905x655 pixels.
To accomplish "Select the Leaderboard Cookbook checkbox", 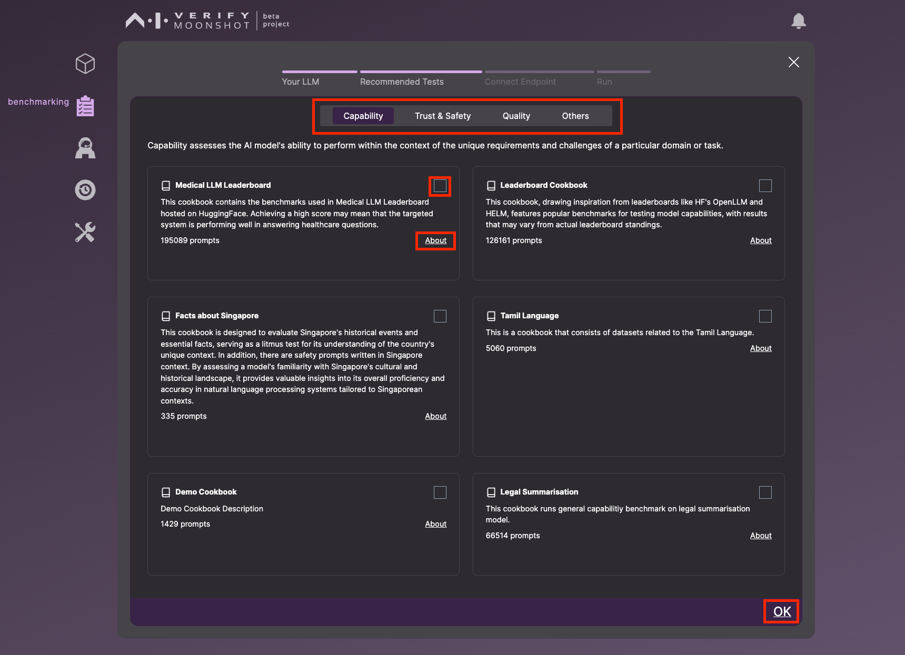I will click(x=765, y=186).
